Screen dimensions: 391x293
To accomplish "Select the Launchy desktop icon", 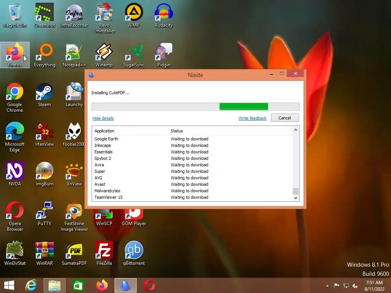I will [x=74, y=95].
